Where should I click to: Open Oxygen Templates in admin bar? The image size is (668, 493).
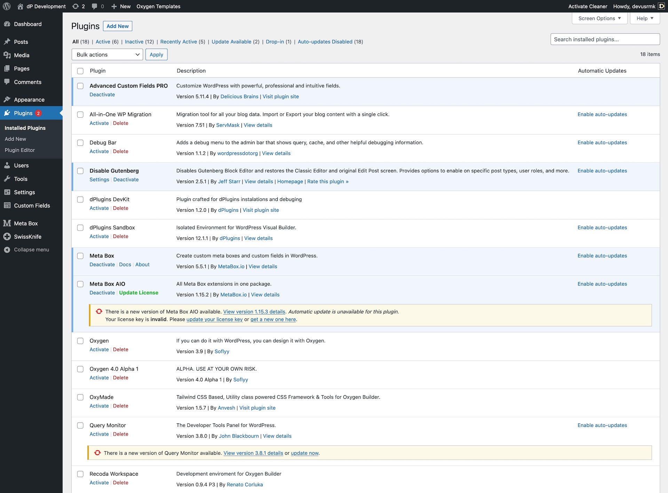pos(158,6)
